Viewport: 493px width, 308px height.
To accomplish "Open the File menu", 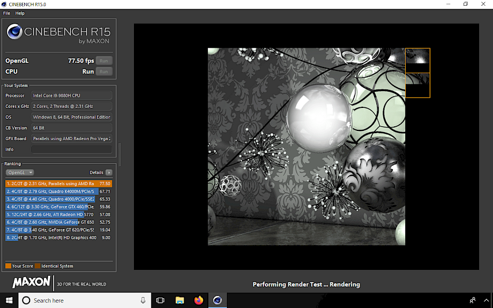I will click(x=6, y=13).
